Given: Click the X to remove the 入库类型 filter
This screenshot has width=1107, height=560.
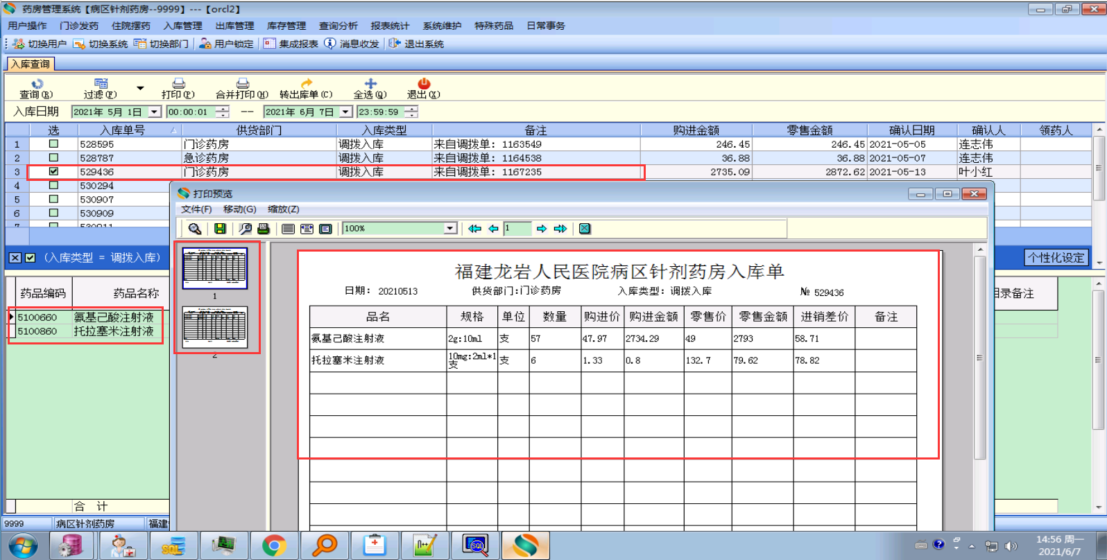Looking at the screenshot, I should [15, 258].
